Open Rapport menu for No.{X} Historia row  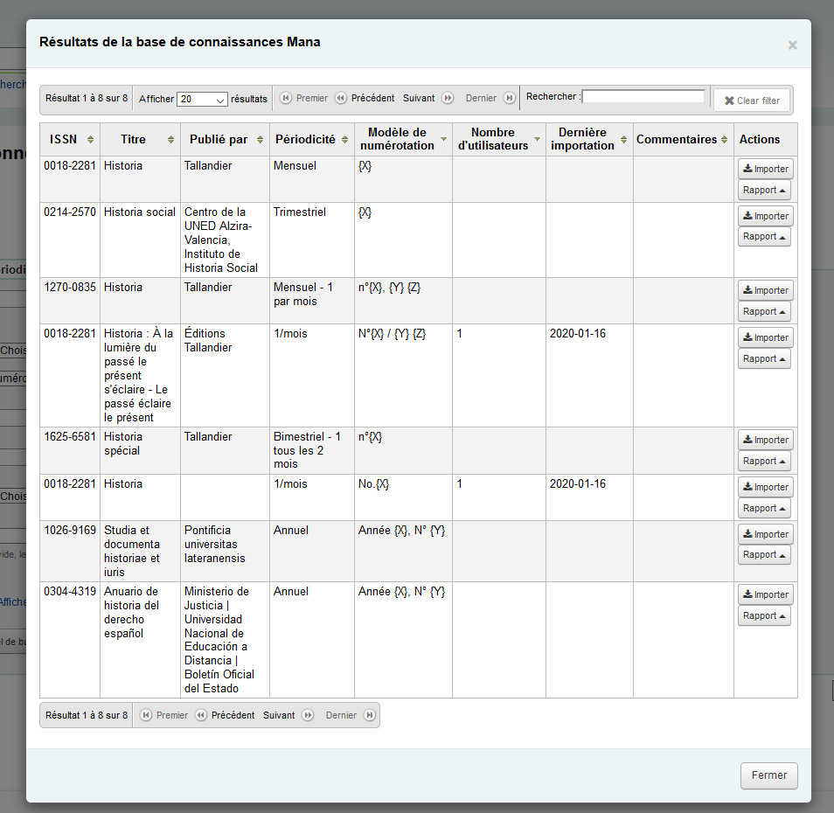[x=764, y=508]
